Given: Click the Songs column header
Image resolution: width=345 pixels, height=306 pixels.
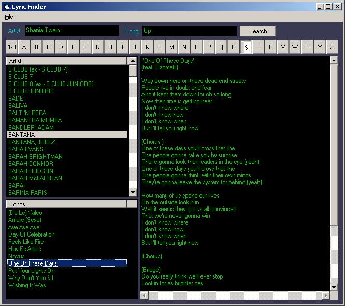Looking at the screenshot, I should point(66,204).
